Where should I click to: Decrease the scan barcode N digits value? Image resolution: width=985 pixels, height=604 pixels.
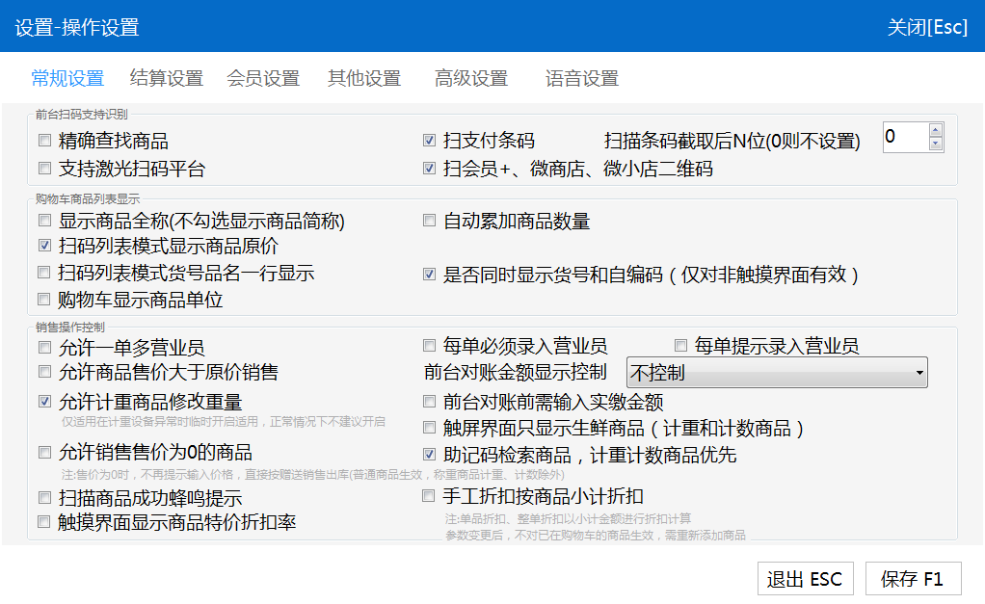[935, 144]
